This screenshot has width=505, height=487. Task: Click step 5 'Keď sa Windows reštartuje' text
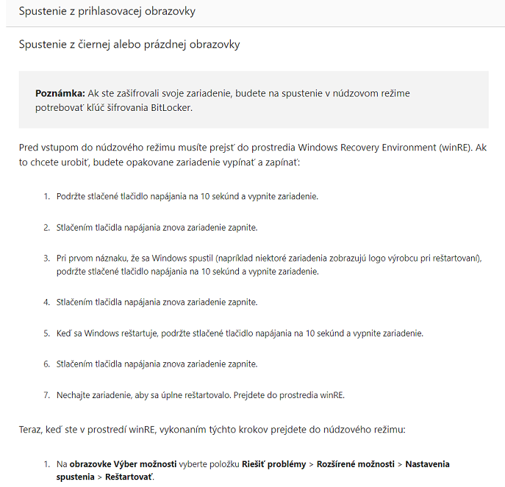240,333
